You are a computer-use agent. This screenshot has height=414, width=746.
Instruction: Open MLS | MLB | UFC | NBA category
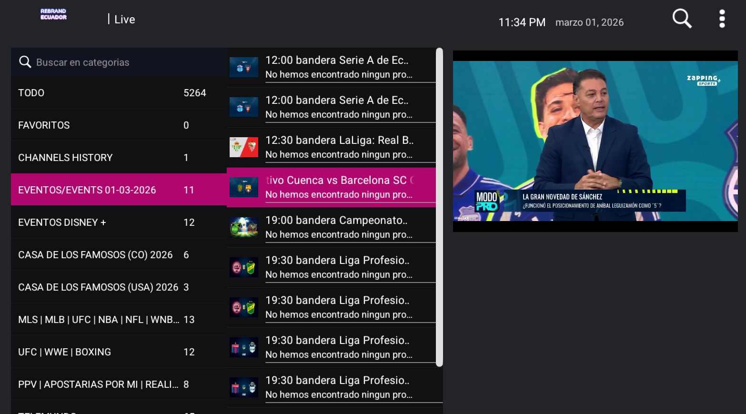(x=119, y=320)
